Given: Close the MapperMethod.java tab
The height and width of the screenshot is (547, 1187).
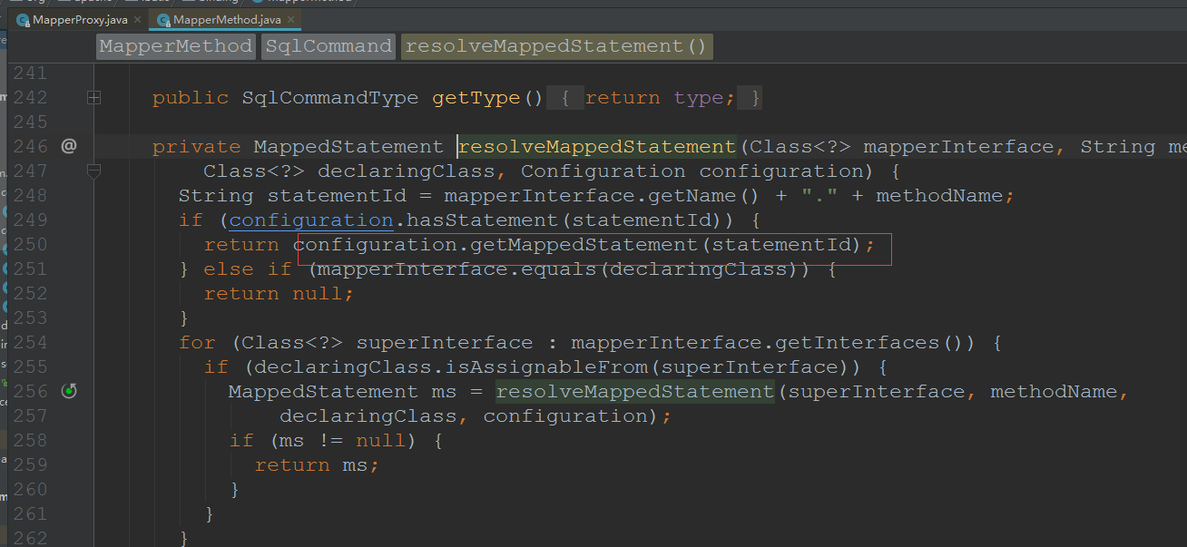Looking at the screenshot, I should [292, 19].
